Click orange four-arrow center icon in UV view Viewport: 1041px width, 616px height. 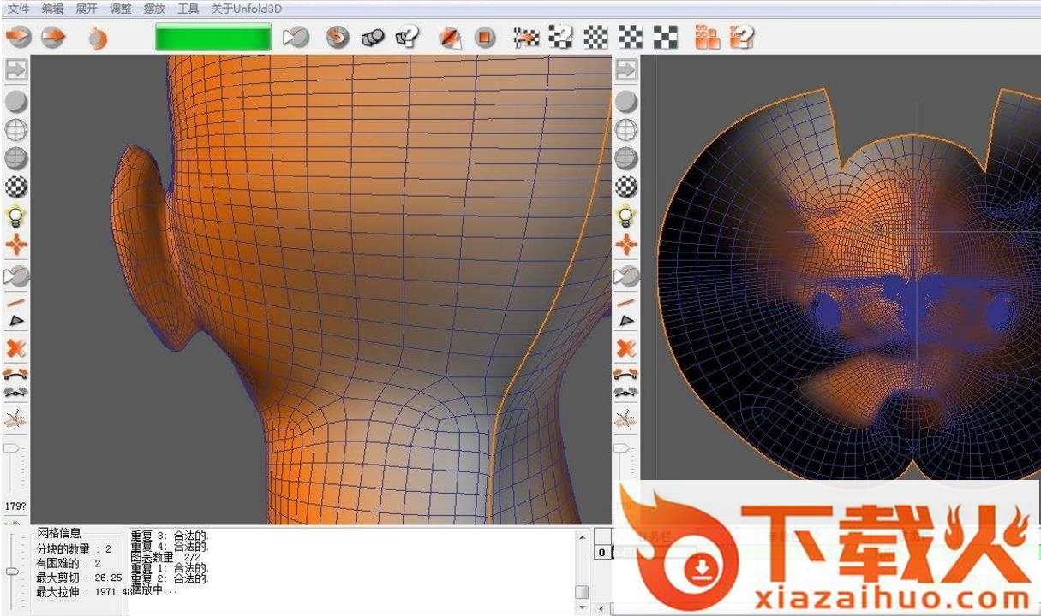click(x=627, y=246)
